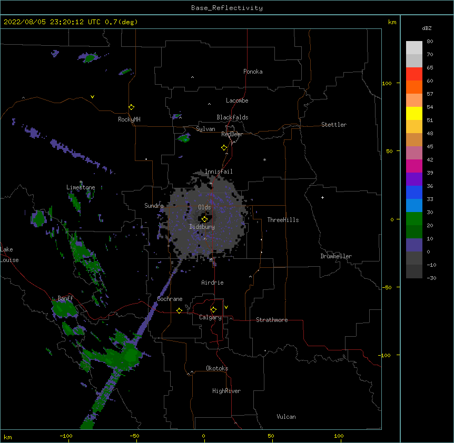Click the blue 33-36 dBZ swatch
454x443 pixels.
[x=414, y=192]
